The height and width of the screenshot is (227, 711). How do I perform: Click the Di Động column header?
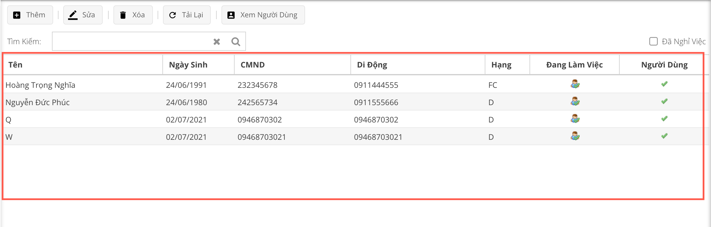[x=372, y=65]
